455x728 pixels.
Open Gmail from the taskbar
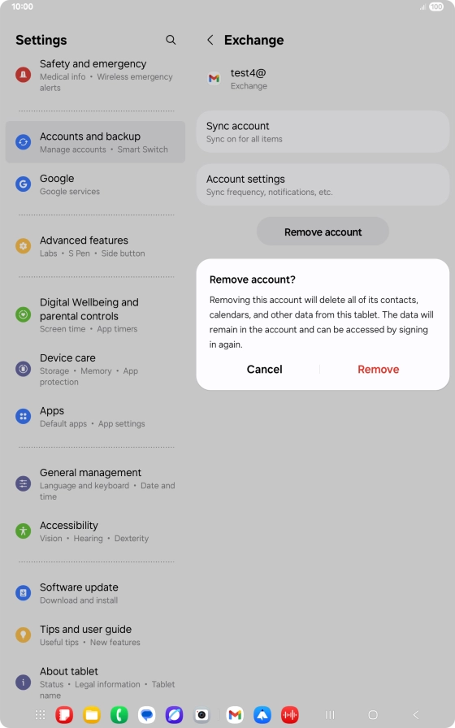click(235, 714)
